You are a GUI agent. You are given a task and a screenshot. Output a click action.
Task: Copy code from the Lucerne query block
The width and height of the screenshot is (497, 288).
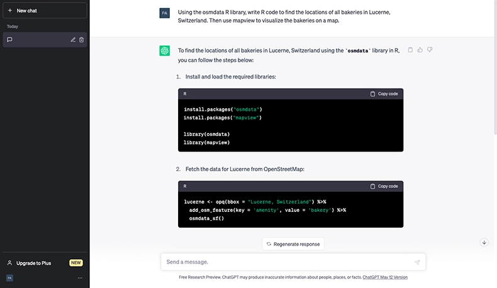click(384, 186)
